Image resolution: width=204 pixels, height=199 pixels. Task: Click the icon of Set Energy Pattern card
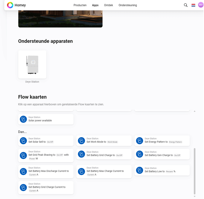point(139,141)
